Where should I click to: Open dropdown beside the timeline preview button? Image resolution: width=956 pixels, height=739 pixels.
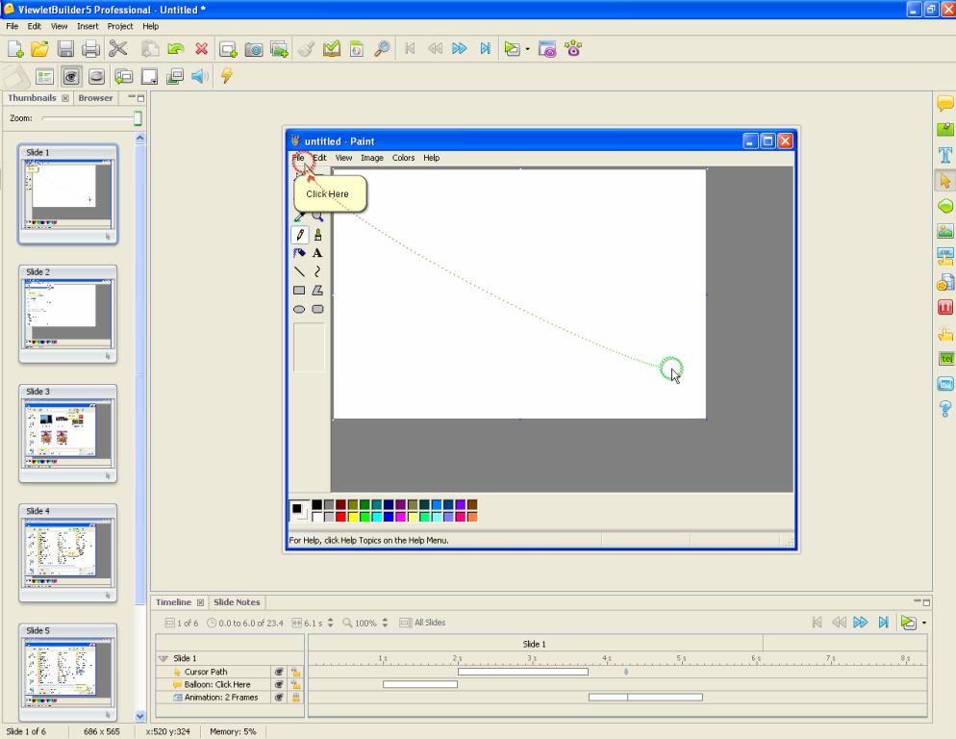point(924,624)
